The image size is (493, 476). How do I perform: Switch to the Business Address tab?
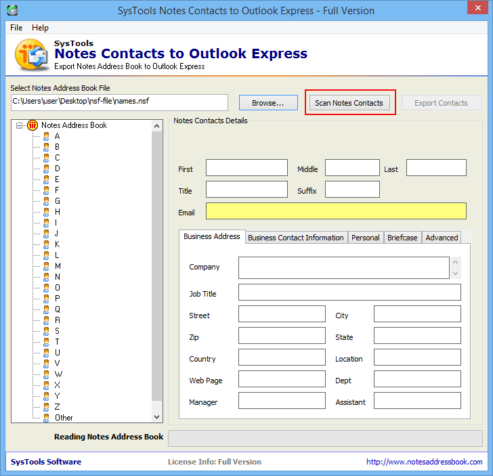click(x=212, y=236)
